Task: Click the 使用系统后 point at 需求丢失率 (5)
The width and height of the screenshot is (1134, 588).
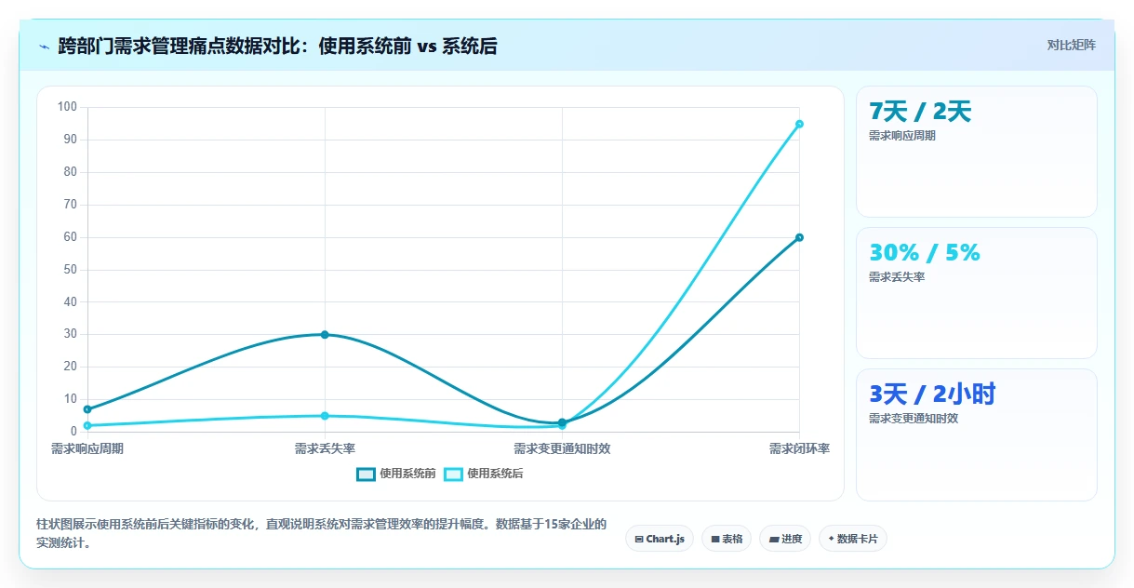Action: 325,416
